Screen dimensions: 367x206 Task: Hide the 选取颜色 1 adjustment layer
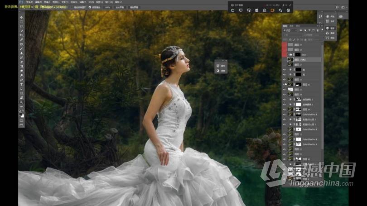pos(285,104)
